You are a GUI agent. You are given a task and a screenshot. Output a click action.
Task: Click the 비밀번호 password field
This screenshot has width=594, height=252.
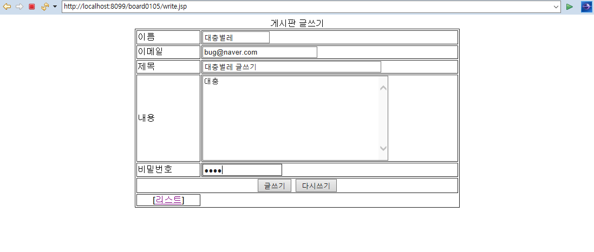(241, 170)
